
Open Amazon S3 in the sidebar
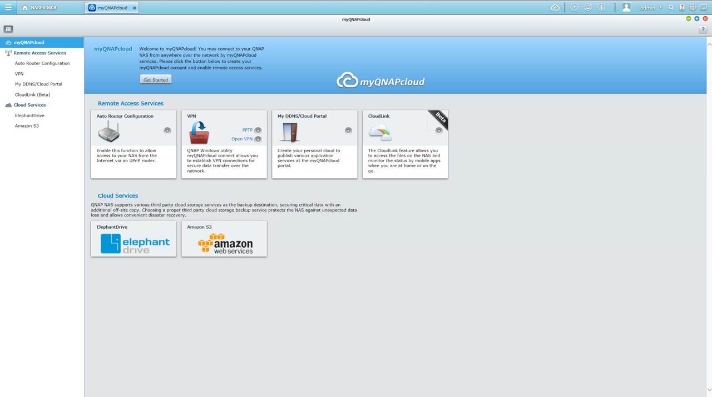(x=27, y=126)
